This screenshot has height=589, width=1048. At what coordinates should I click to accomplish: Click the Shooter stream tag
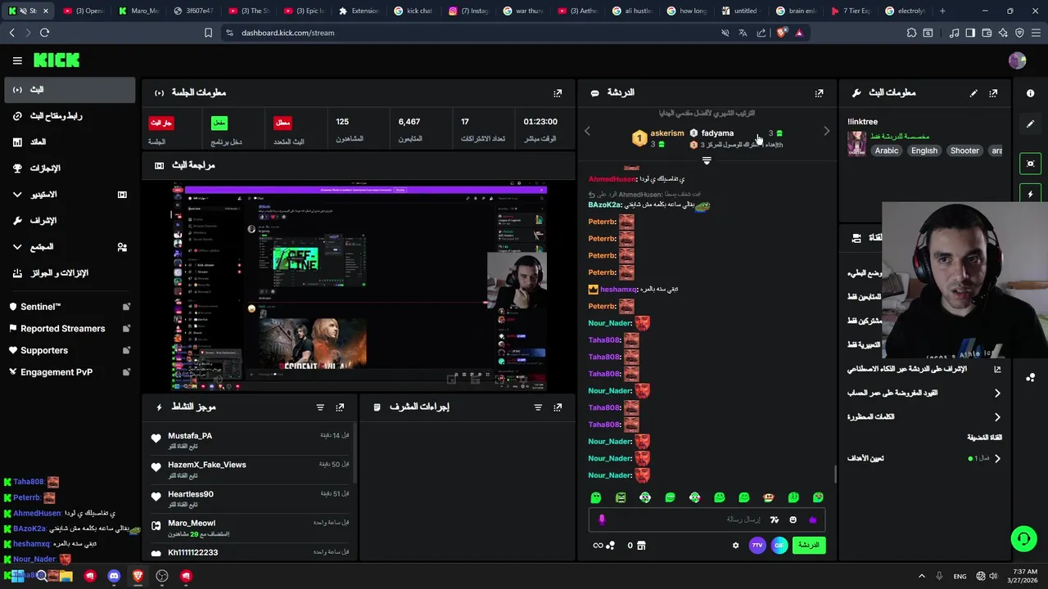click(964, 151)
